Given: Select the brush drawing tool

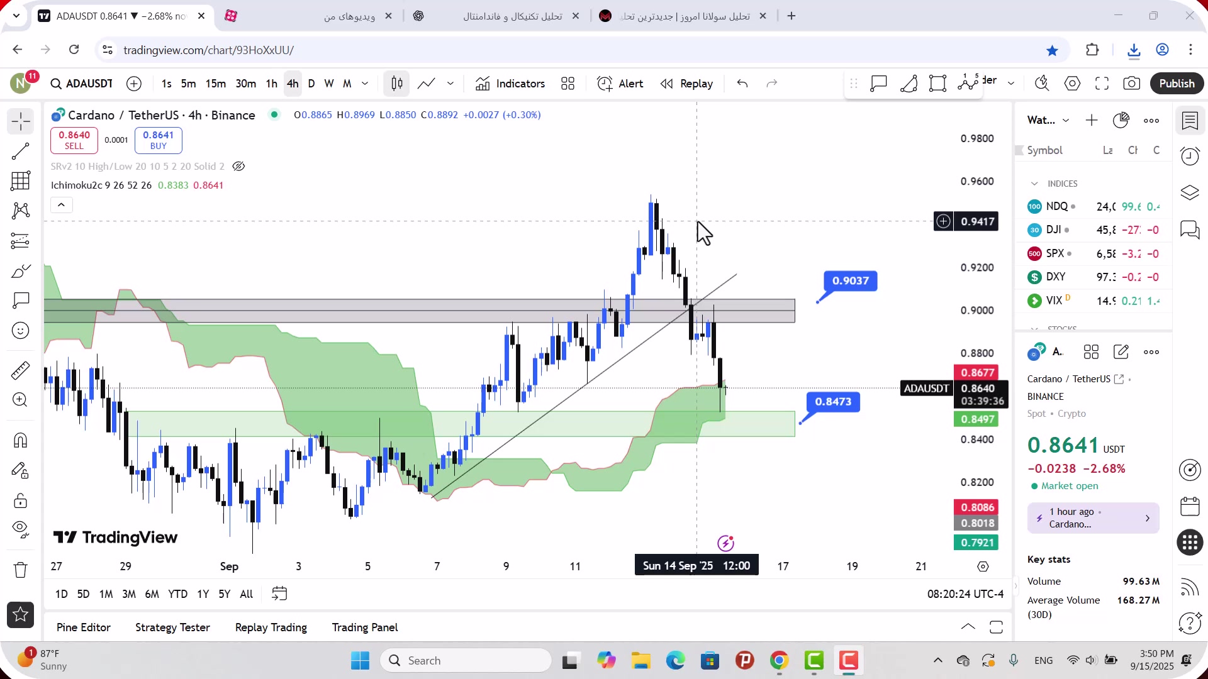Looking at the screenshot, I should point(21,271).
